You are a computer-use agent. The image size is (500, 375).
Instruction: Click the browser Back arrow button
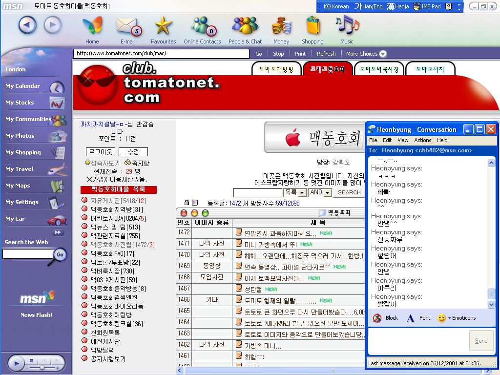click(28, 25)
